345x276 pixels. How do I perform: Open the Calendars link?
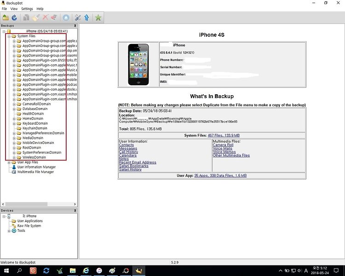coord(128,155)
